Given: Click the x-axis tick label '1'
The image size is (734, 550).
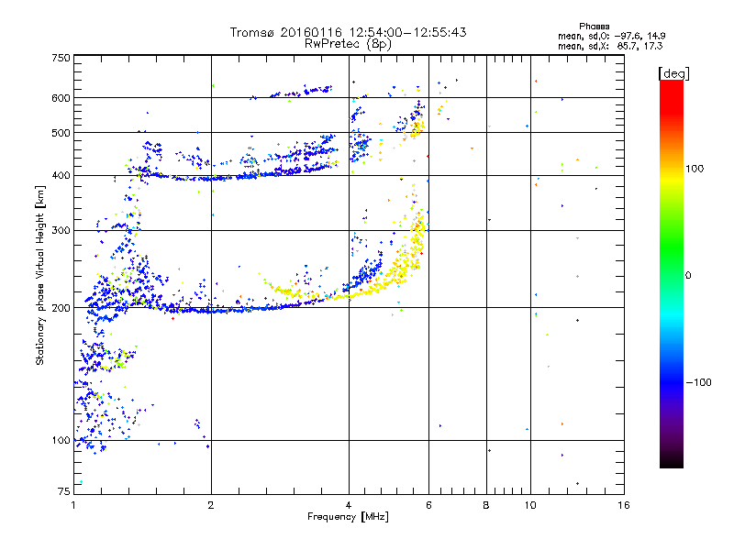Looking at the screenshot, I should pos(73,505).
